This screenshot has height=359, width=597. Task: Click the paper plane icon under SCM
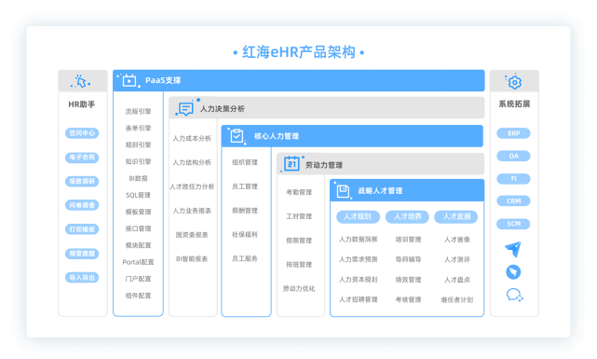coord(513,249)
